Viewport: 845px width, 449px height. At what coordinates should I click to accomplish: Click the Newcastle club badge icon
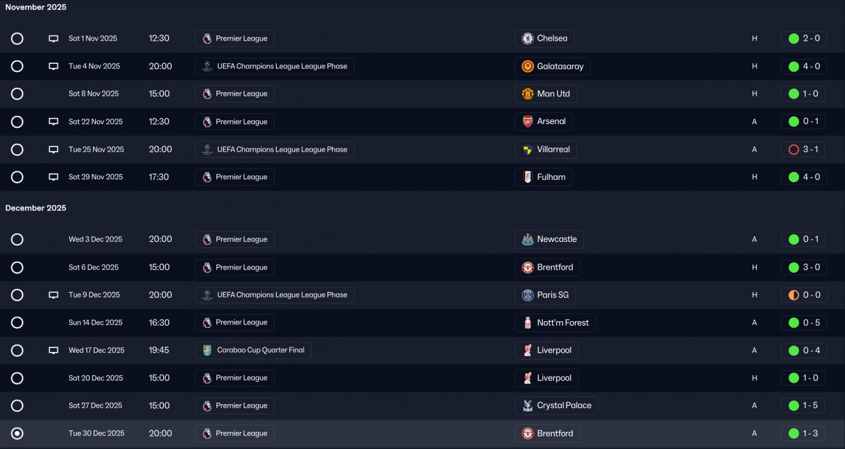tap(527, 239)
